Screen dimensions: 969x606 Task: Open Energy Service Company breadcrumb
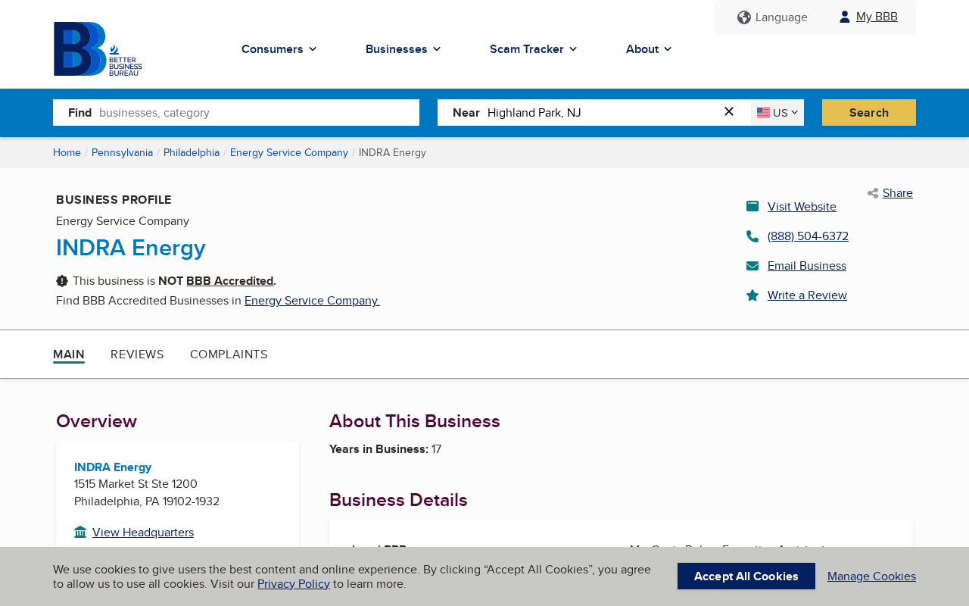(x=289, y=153)
